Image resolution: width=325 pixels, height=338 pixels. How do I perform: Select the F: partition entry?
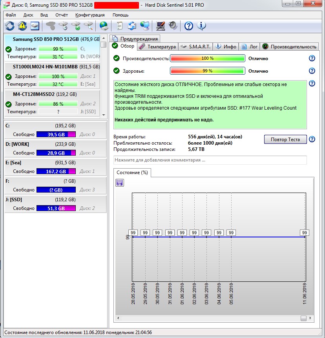tap(55, 186)
